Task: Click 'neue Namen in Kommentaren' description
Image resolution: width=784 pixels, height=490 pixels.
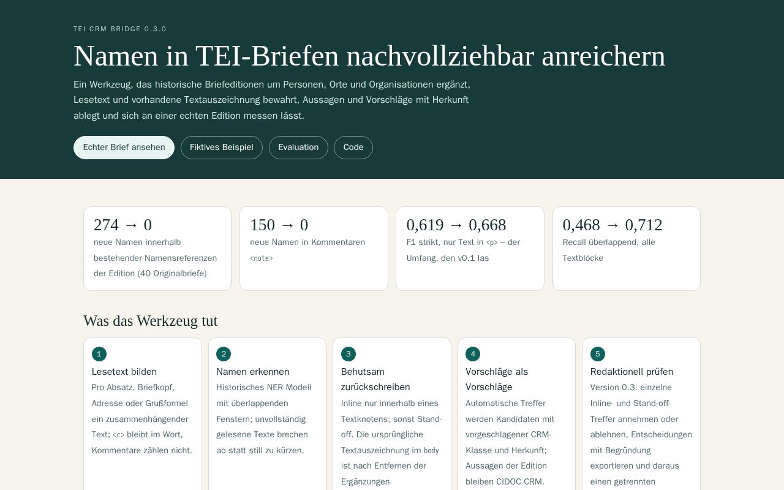Action: tap(307, 250)
